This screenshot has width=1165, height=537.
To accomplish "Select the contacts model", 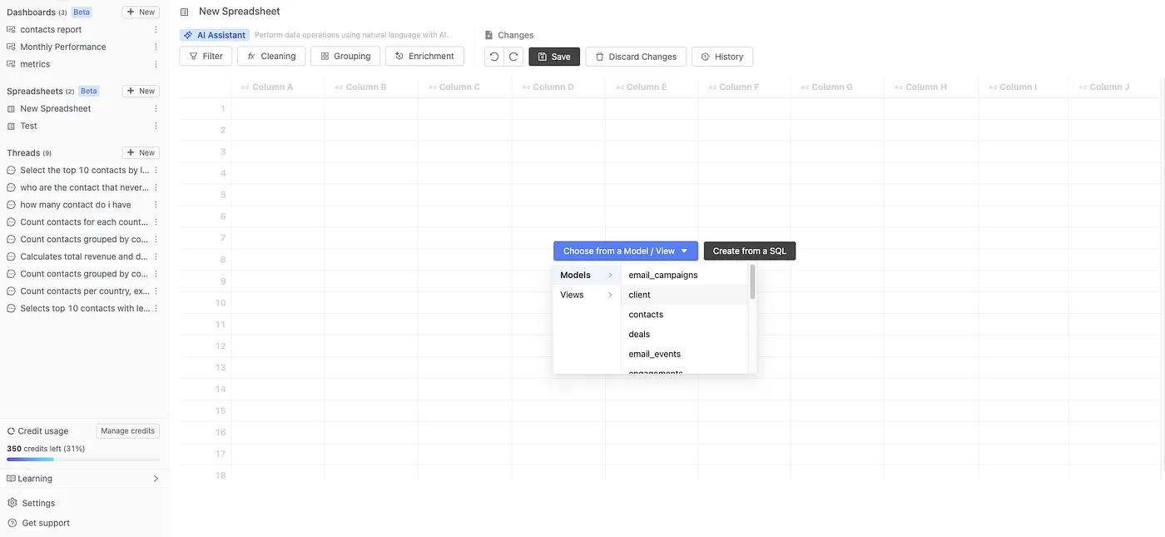I will [x=646, y=315].
